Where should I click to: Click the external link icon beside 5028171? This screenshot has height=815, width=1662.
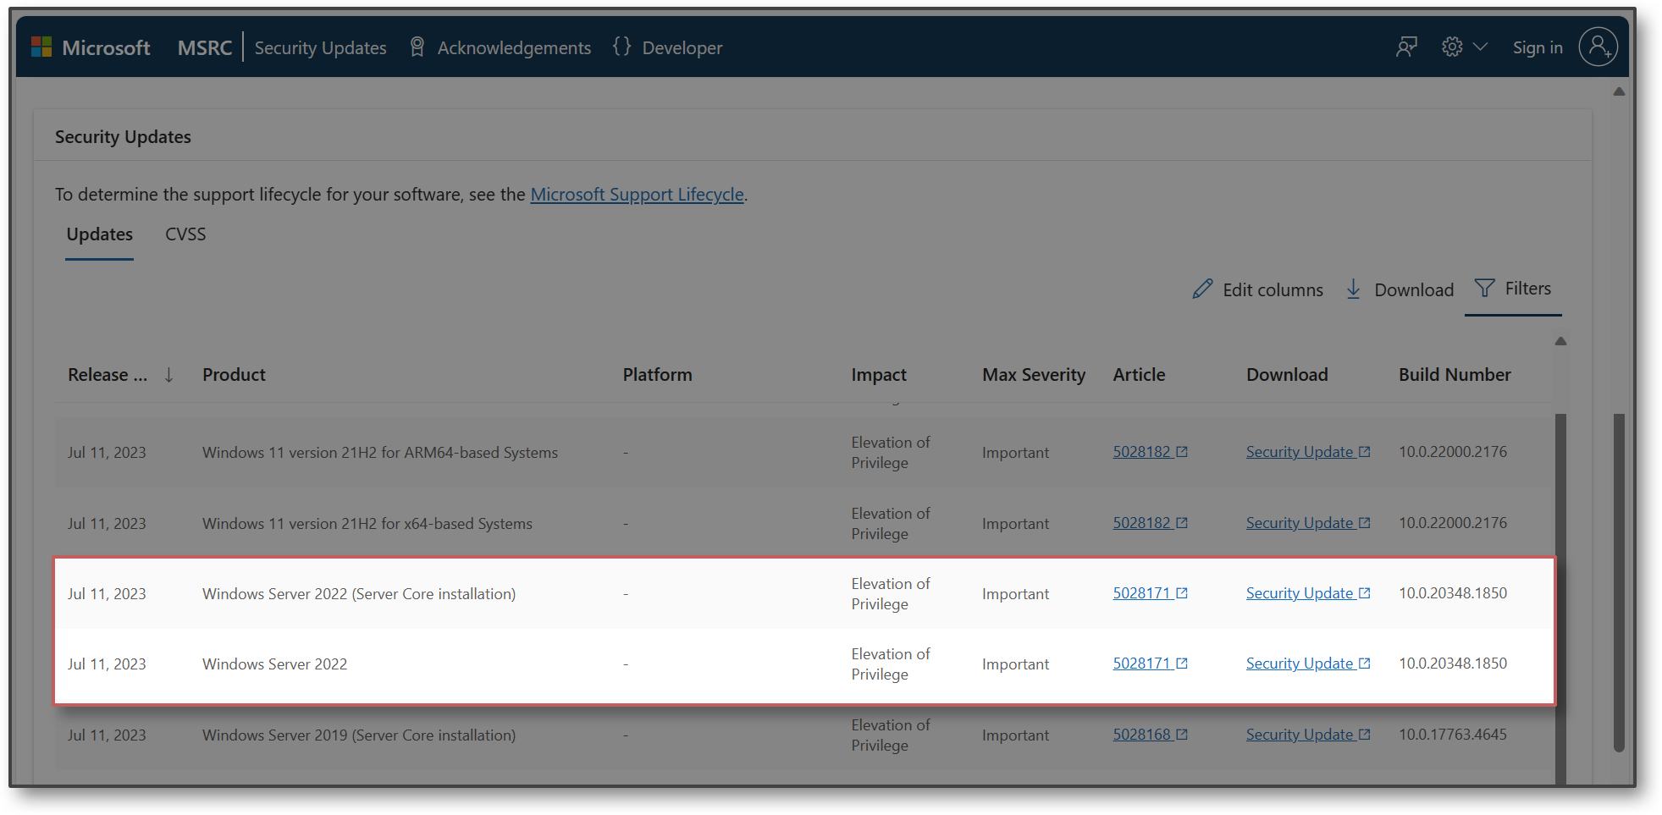click(1183, 592)
